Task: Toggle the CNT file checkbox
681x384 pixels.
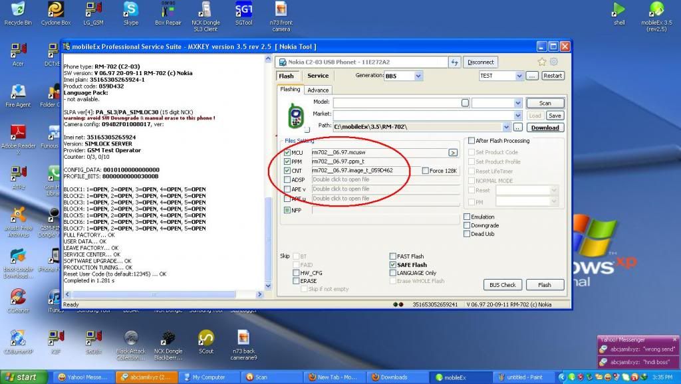Action: (287, 171)
